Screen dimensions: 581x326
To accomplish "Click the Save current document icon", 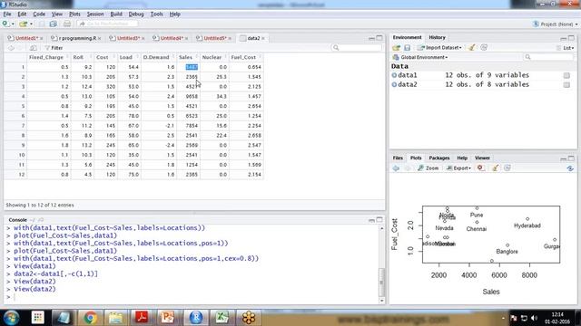I will pos(42,24).
